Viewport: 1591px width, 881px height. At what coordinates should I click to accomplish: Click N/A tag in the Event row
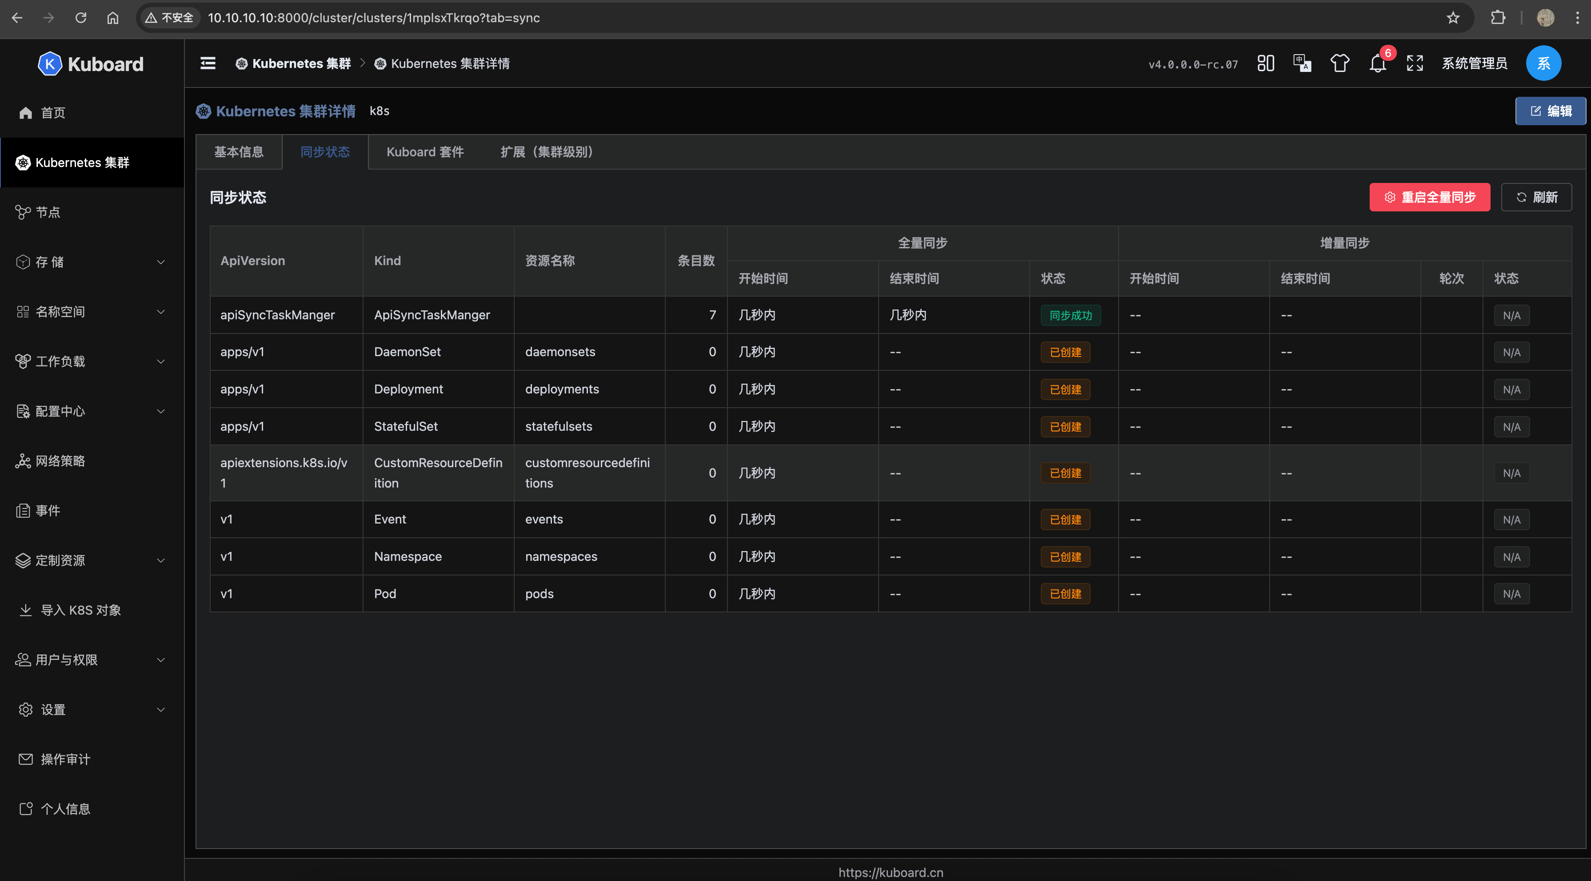coord(1511,520)
